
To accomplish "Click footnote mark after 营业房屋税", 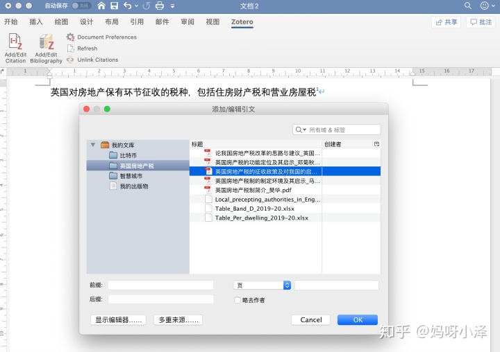I will [317, 89].
